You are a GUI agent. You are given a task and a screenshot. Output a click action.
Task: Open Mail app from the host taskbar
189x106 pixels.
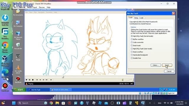106,103
